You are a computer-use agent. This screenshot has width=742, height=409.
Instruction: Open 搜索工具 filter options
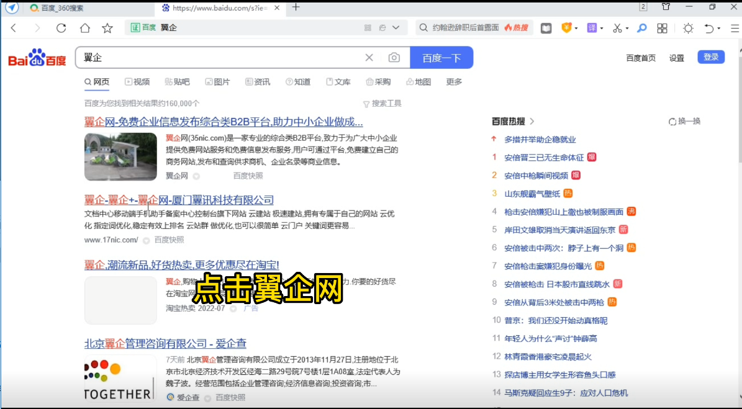382,104
